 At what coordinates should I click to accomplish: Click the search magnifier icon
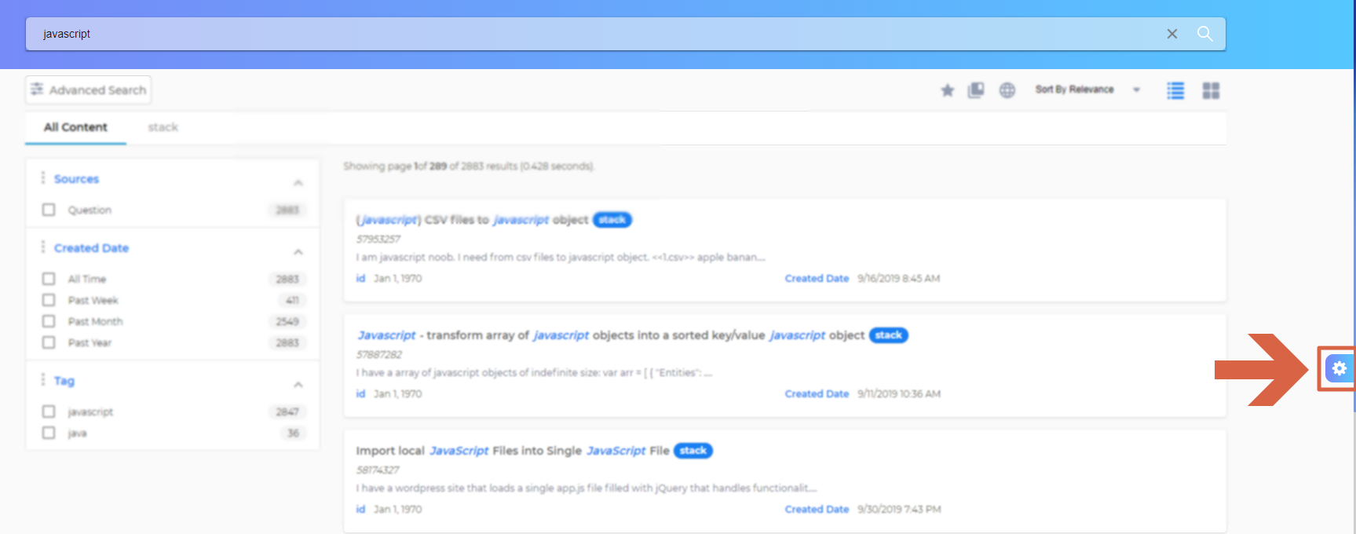[x=1204, y=34]
